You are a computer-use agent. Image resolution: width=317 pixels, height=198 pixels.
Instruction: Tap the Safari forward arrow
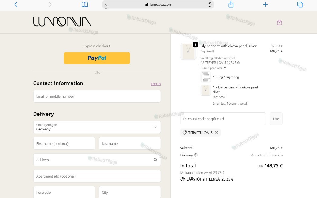pos(50,5)
